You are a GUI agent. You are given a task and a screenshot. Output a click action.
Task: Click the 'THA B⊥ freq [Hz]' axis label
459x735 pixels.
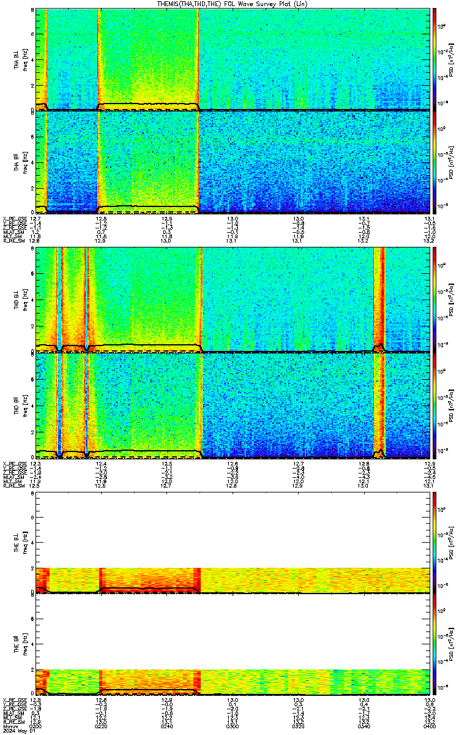coord(21,59)
